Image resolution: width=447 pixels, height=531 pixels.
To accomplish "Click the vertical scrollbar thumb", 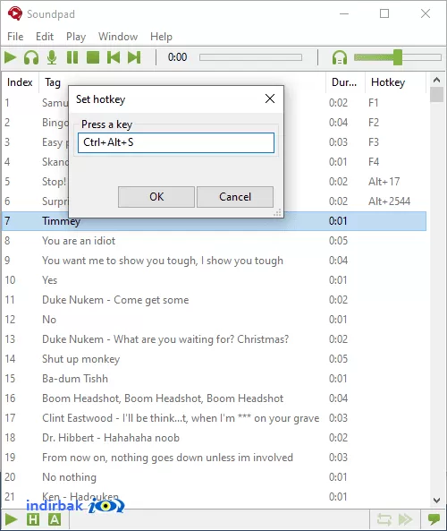I will [436, 95].
